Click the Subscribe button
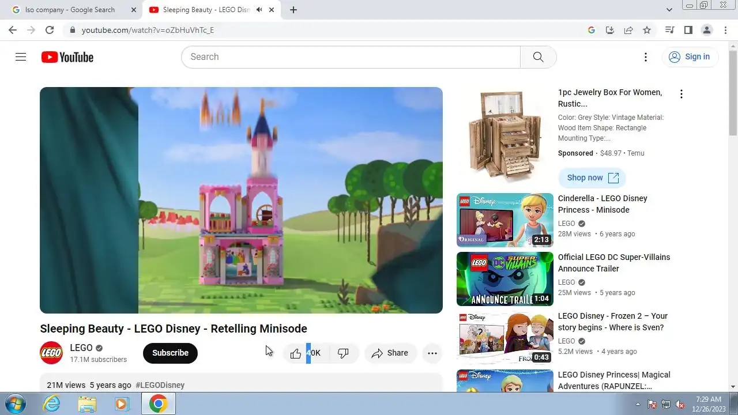 click(170, 353)
